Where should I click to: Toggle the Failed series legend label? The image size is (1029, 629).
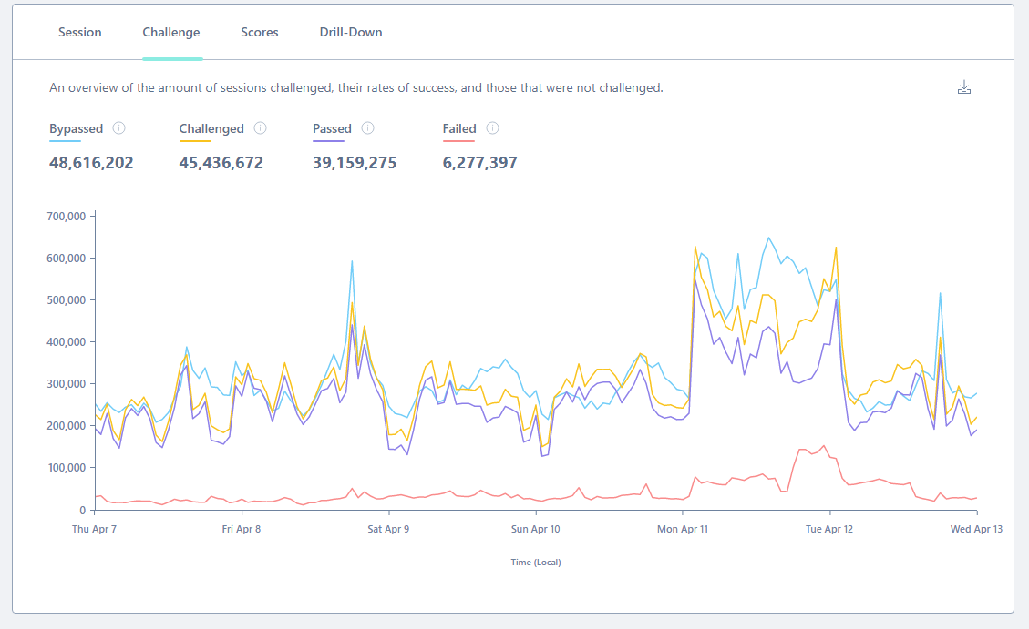tap(459, 128)
